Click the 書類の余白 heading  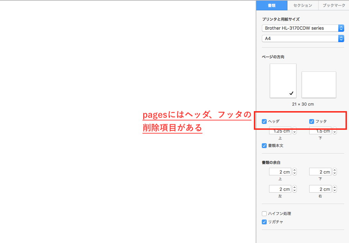(x=271, y=163)
